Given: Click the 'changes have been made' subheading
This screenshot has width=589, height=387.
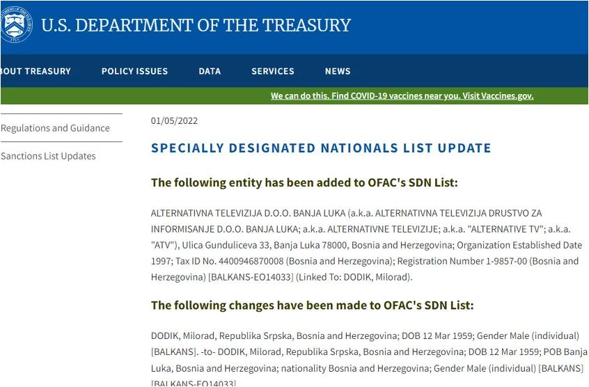Looking at the screenshot, I should pos(312,305).
